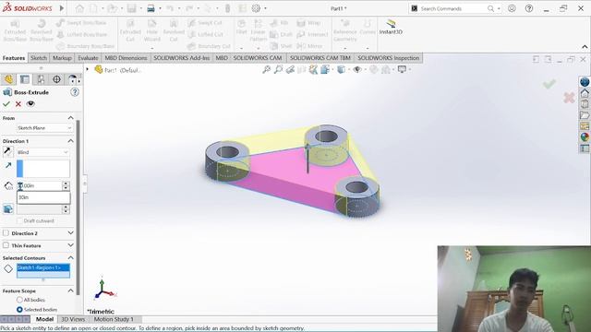This screenshot has height=332, width=591.
Task: Open the SOLIDWORKS CAM tab
Action: 258,58
